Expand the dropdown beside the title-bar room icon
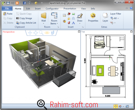 pos(32,3)
